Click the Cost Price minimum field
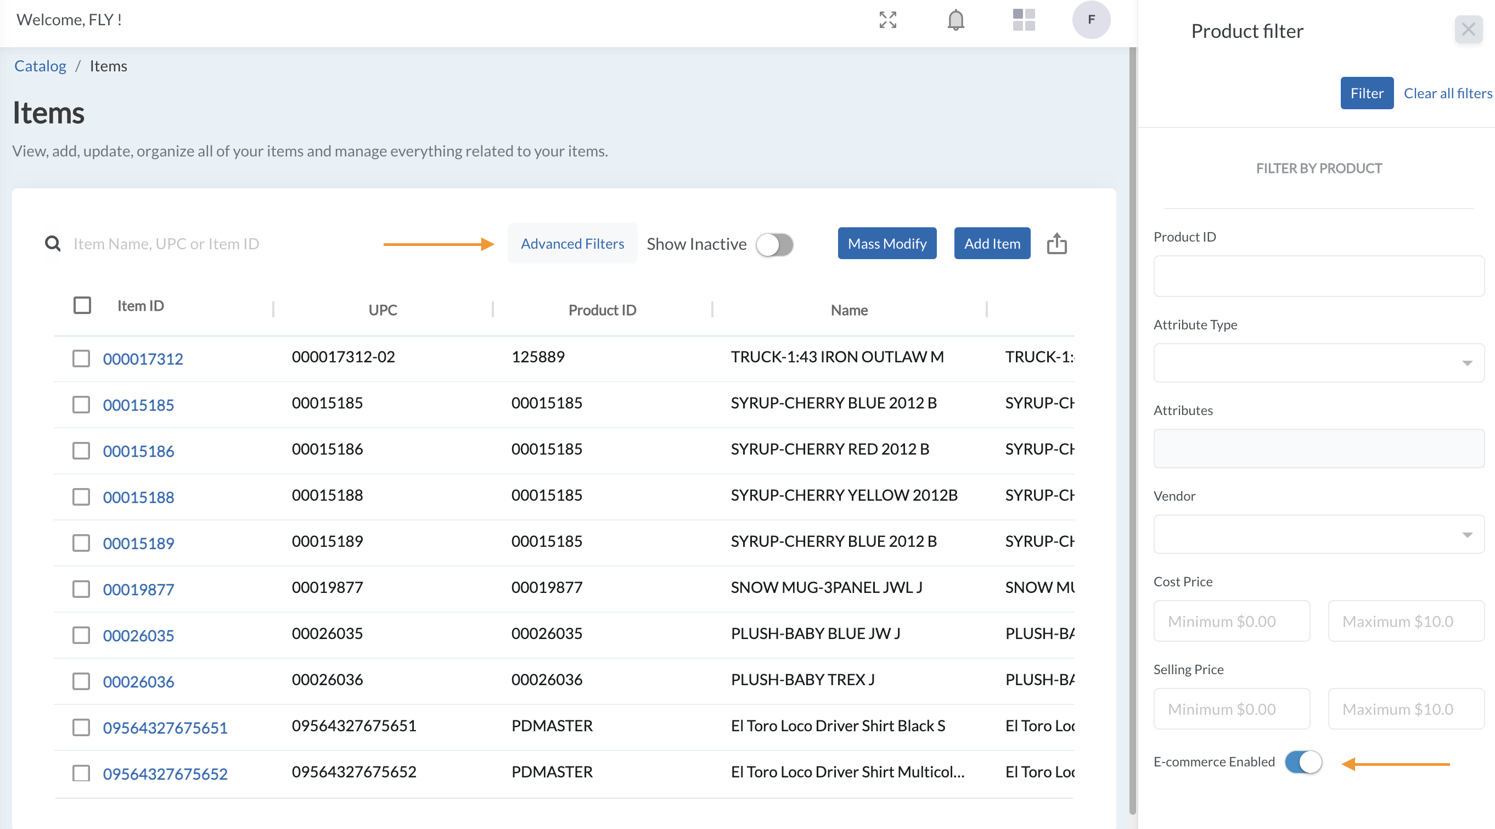Viewport: 1495px width, 829px height. [1232, 621]
